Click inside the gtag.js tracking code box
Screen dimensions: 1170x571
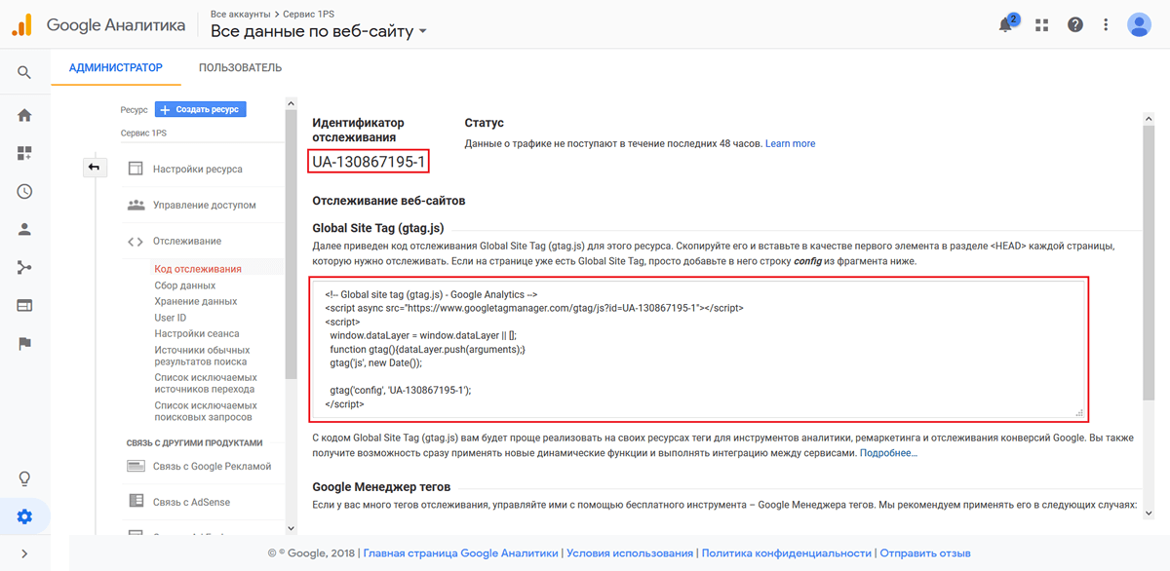tap(697, 348)
